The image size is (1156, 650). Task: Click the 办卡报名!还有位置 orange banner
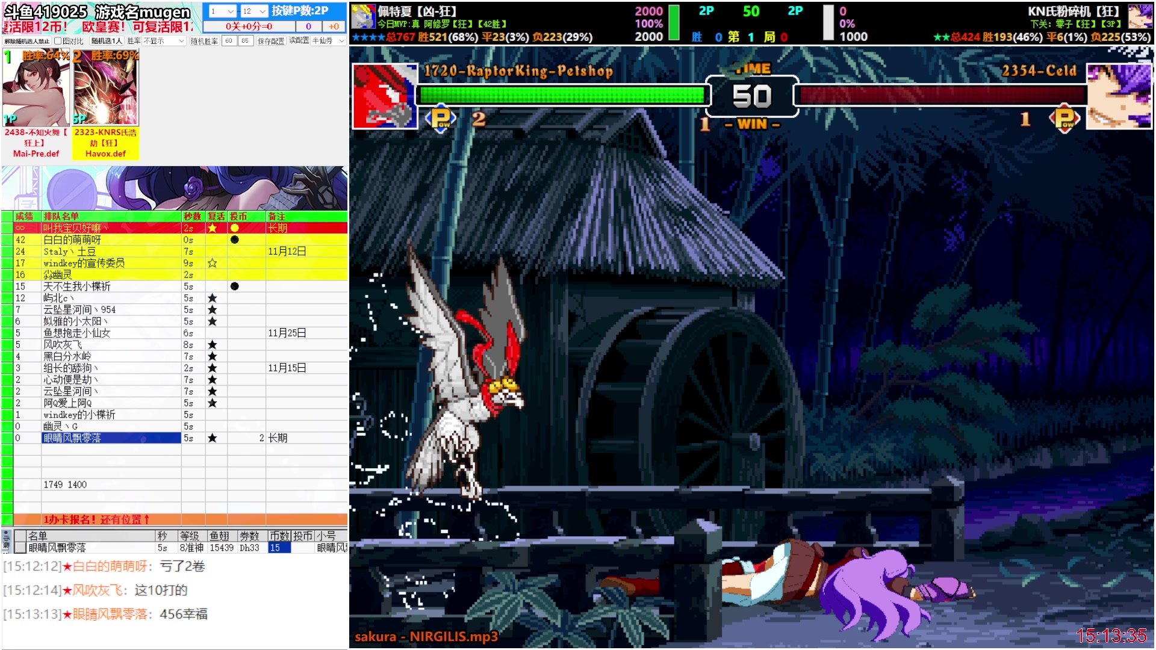[181, 519]
